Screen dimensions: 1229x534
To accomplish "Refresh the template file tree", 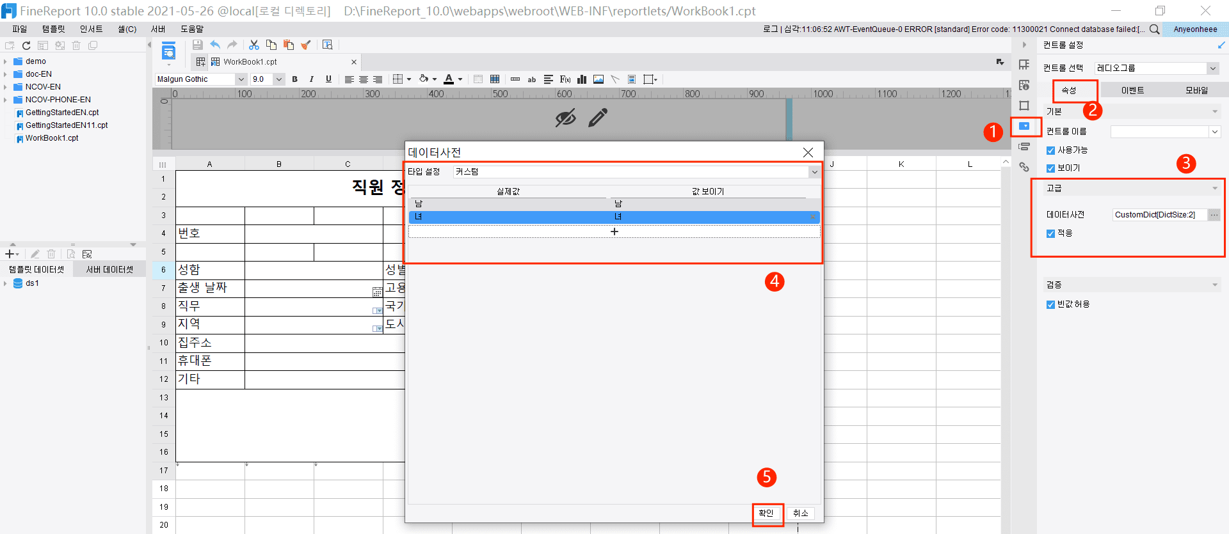I will [26, 45].
